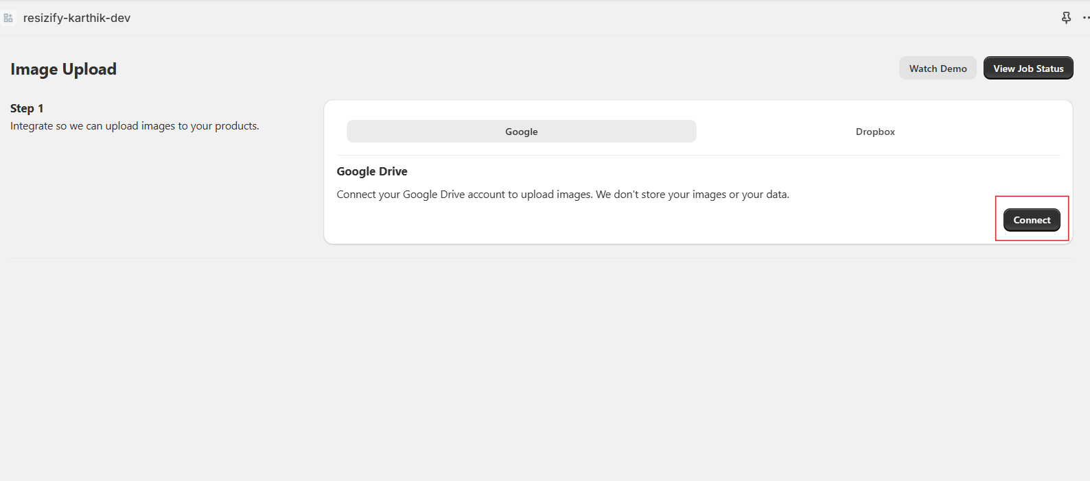1090x481 pixels.
Task: Connect your Google Drive account
Action: point(1032,220)
